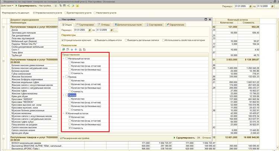This screenshot has height=151, width=279.
Task: Open calendar for dialog start date 01.01.2005
Action: (x=90, y=30)
